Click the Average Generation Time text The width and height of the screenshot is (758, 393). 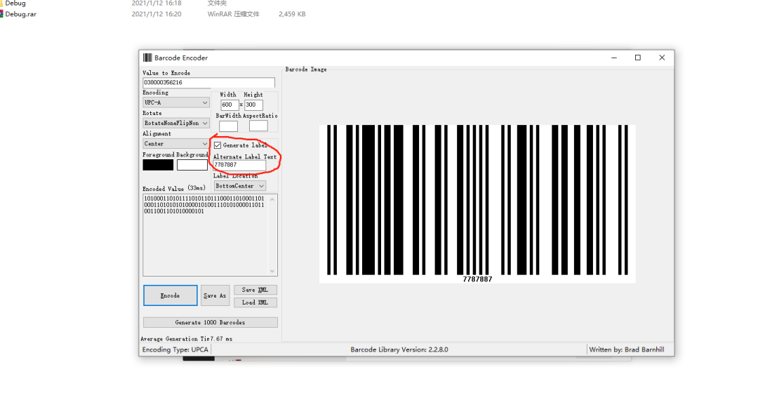pos(186,339)
